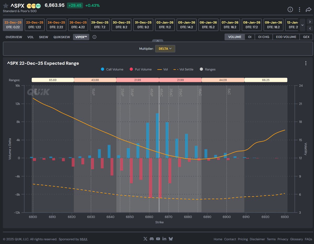Open the info icon in the top header

(x=290, y=9)
